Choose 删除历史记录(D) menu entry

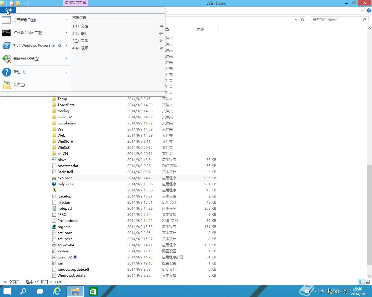tap(35, 59)
